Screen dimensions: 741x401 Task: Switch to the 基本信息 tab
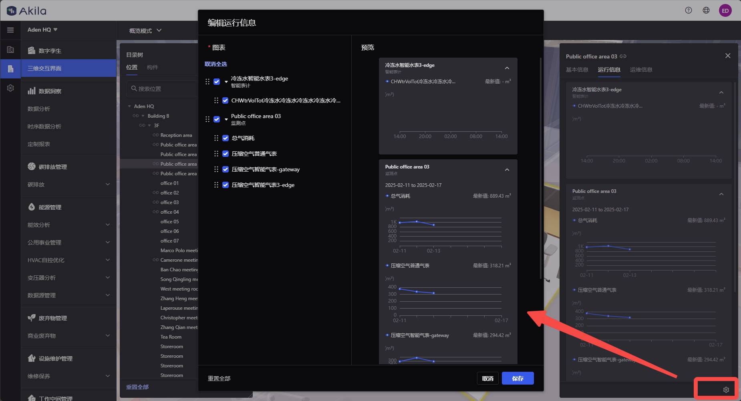point(577,70)
